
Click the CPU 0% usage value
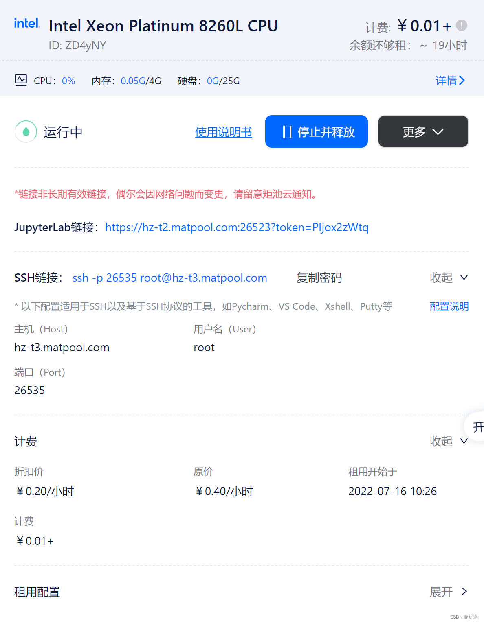(x=68, y=81)
